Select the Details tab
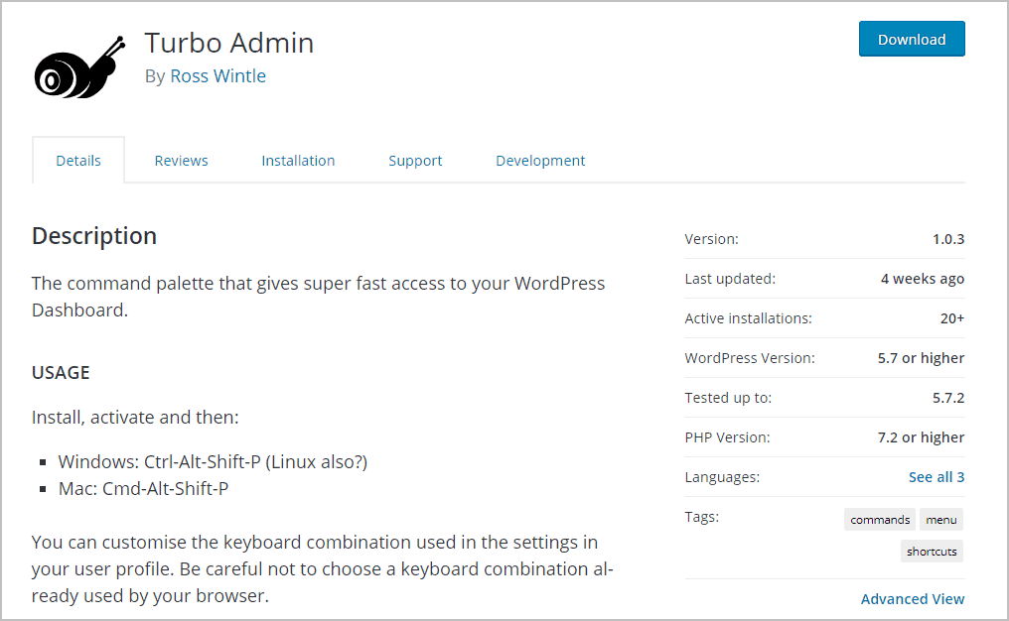This screenshot has height=621, width=1009. [77, 160]
